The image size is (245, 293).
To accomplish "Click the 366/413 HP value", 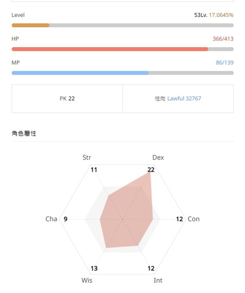I will 223,39.
